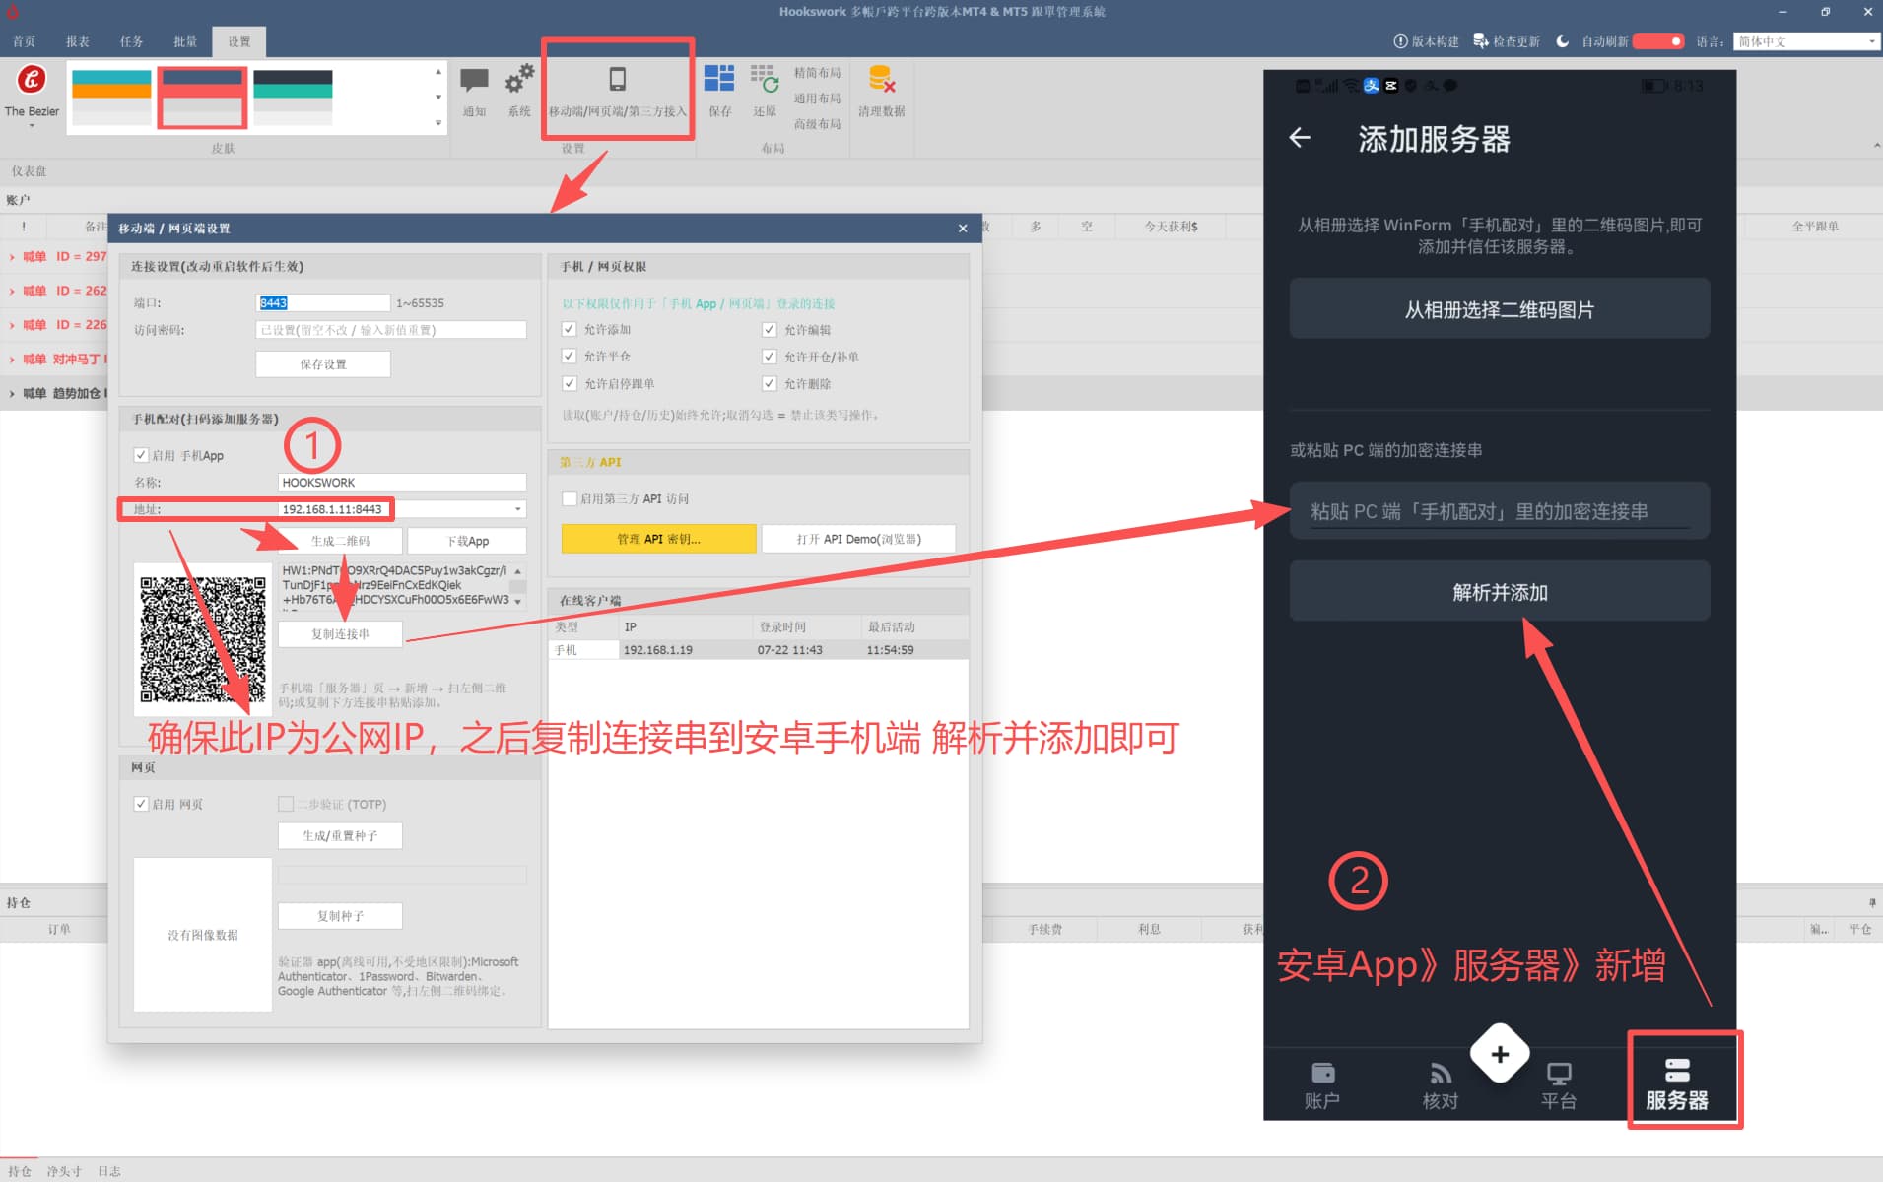Expand account row 趋势加仓

[12, 394]
